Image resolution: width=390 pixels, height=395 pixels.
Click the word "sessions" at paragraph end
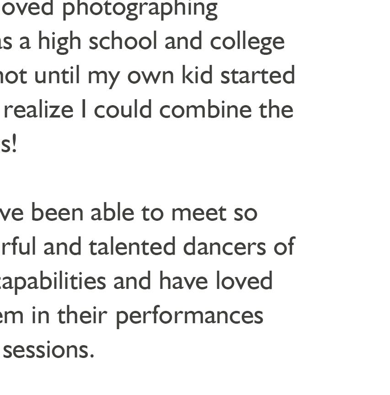[48, 350]
